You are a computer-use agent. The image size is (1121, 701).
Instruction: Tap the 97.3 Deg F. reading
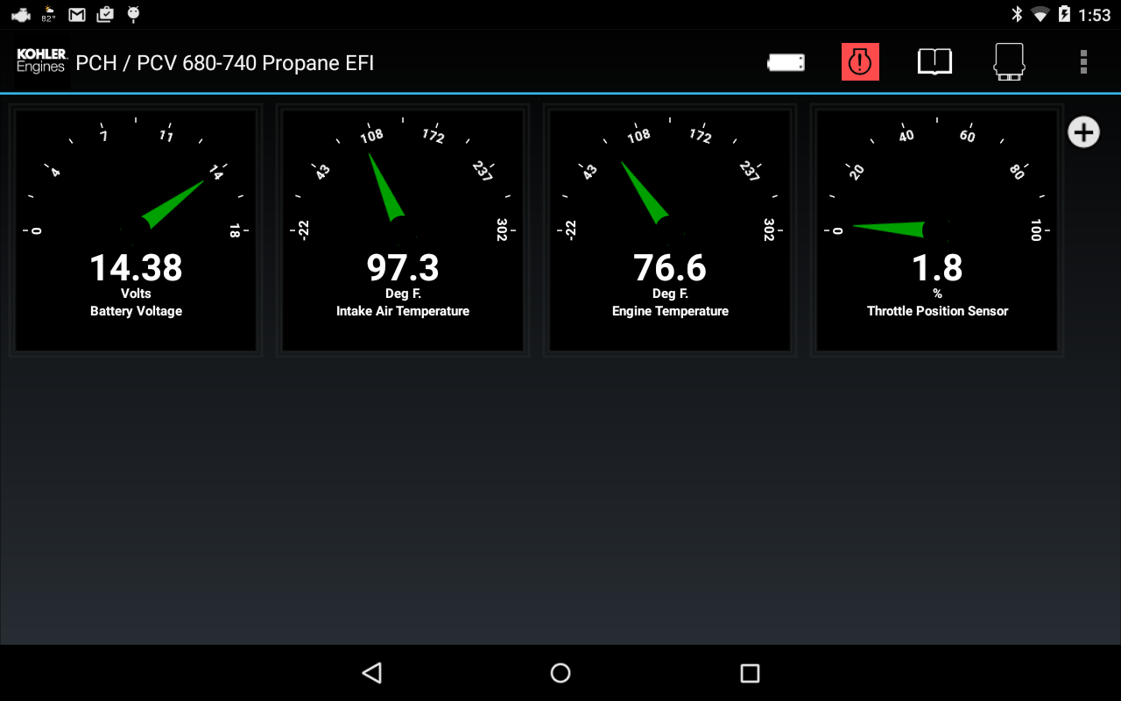pyautogui.click(x=403, y=275)
